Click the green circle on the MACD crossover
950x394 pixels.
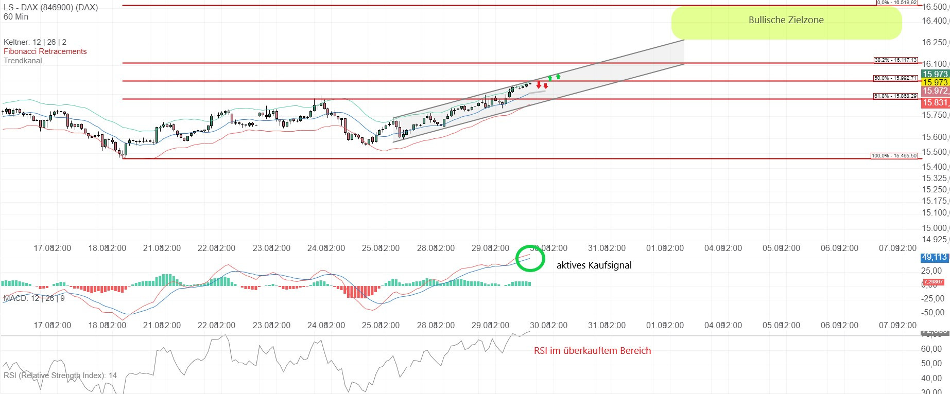(x=530, y=258)
